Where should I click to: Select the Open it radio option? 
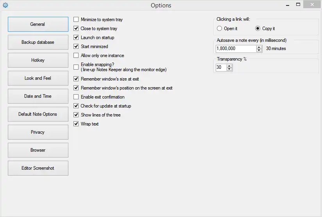[x=219, y=29]
